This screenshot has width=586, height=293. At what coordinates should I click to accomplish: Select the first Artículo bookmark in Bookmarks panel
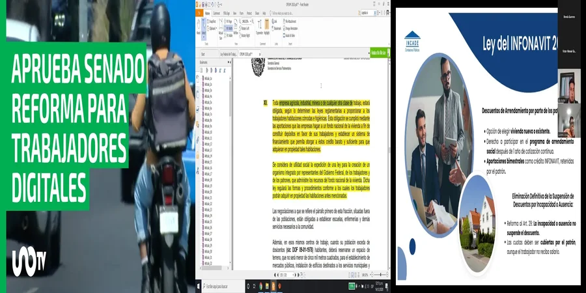(208, 77)
